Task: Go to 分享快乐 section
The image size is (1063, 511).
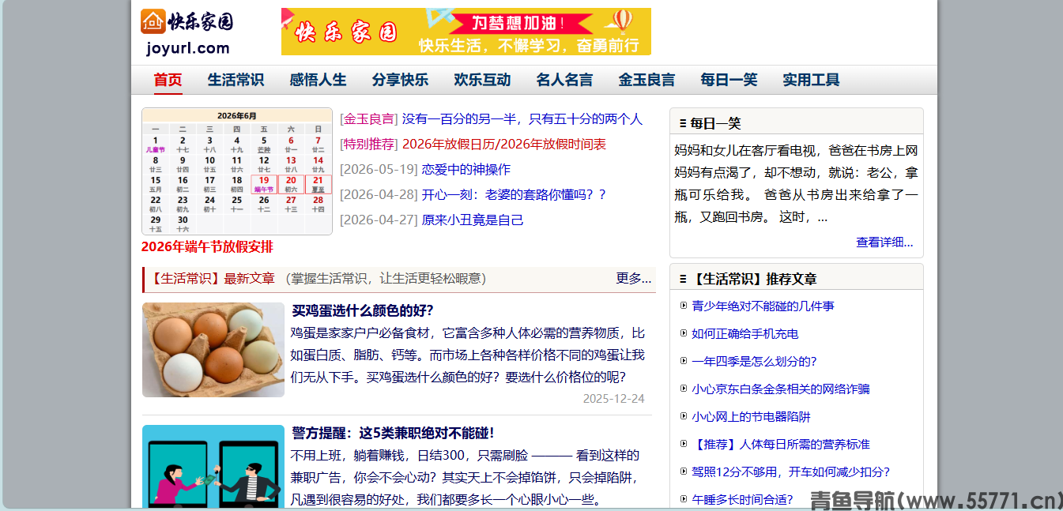Action: click(x=400, y=80)
